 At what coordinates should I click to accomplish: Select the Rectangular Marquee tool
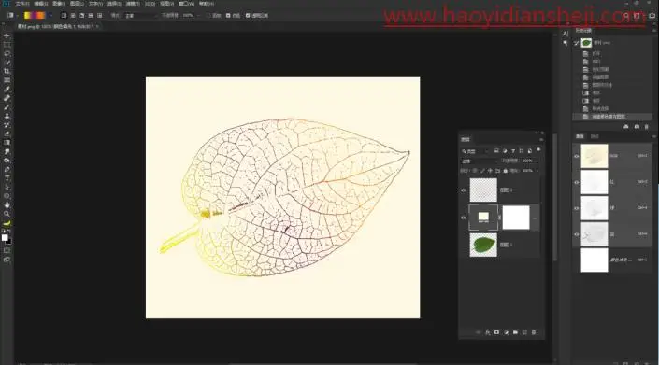tap(7, 45)
